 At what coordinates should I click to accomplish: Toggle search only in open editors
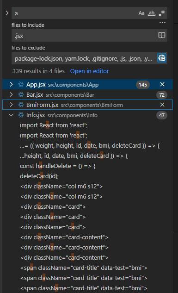pos(161,35)
